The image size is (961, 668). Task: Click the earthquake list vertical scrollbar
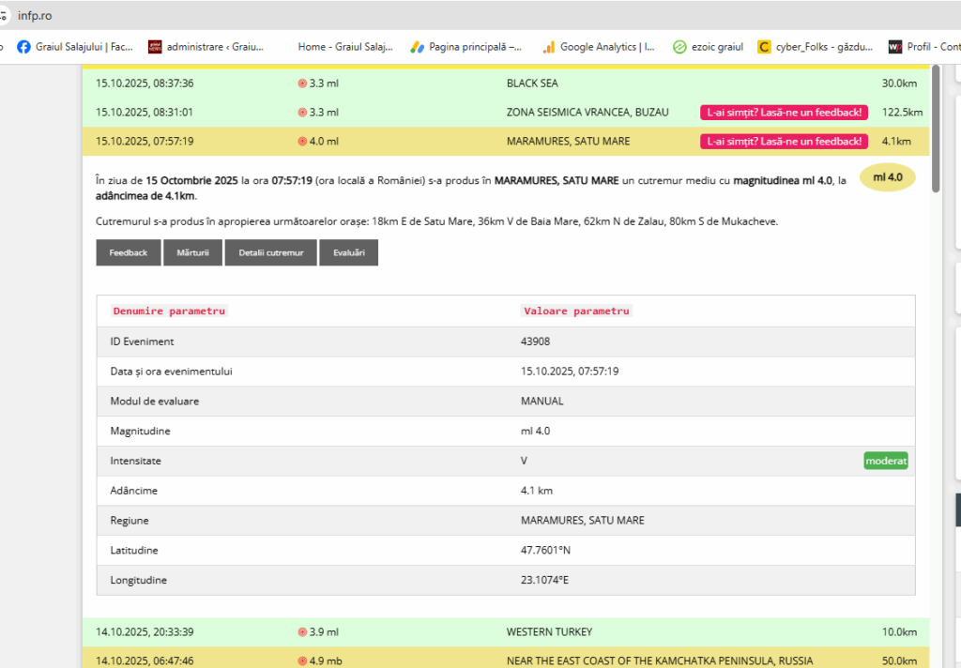[935, 131]
